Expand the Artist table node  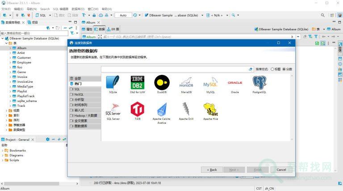(x=10, y=53)
